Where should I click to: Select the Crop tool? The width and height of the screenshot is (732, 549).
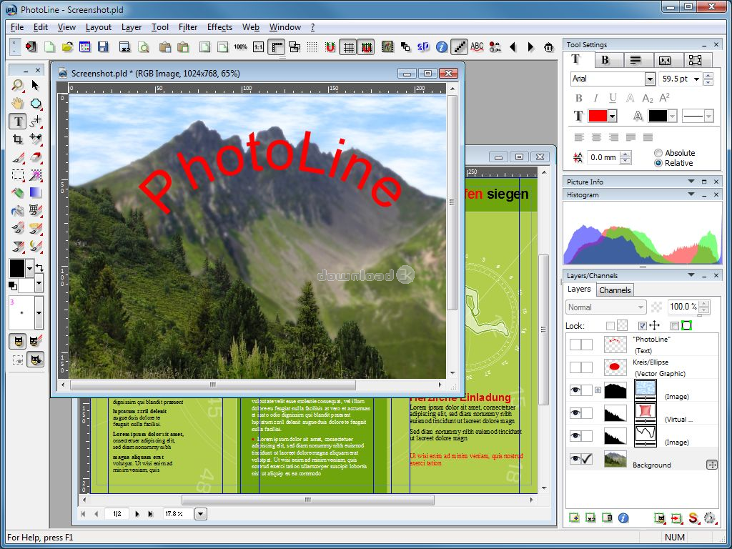pos(18,139)
